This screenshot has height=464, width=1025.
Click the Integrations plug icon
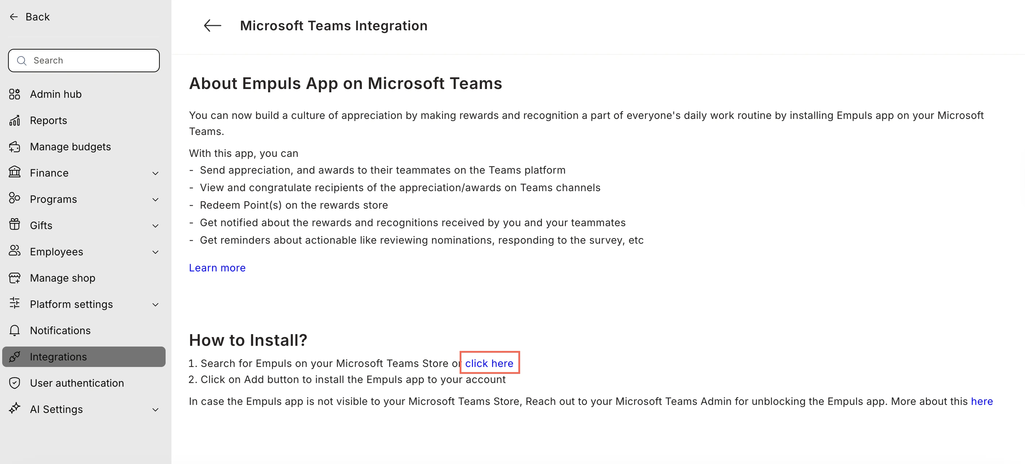pyautogui.click(x=15, y=357)
